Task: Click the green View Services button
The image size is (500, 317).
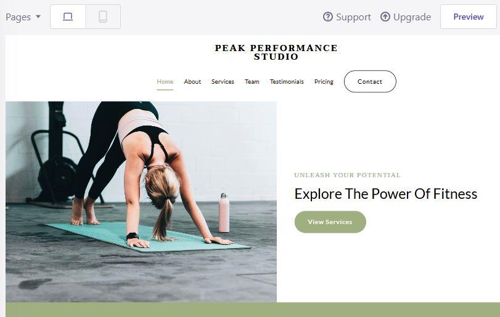Action: point(330,222)
